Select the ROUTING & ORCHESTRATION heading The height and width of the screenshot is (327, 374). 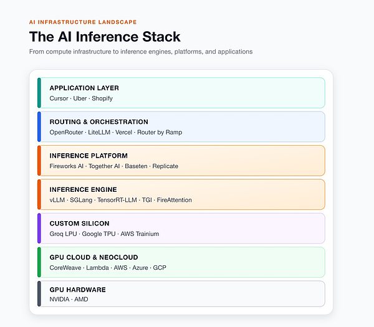98,122
